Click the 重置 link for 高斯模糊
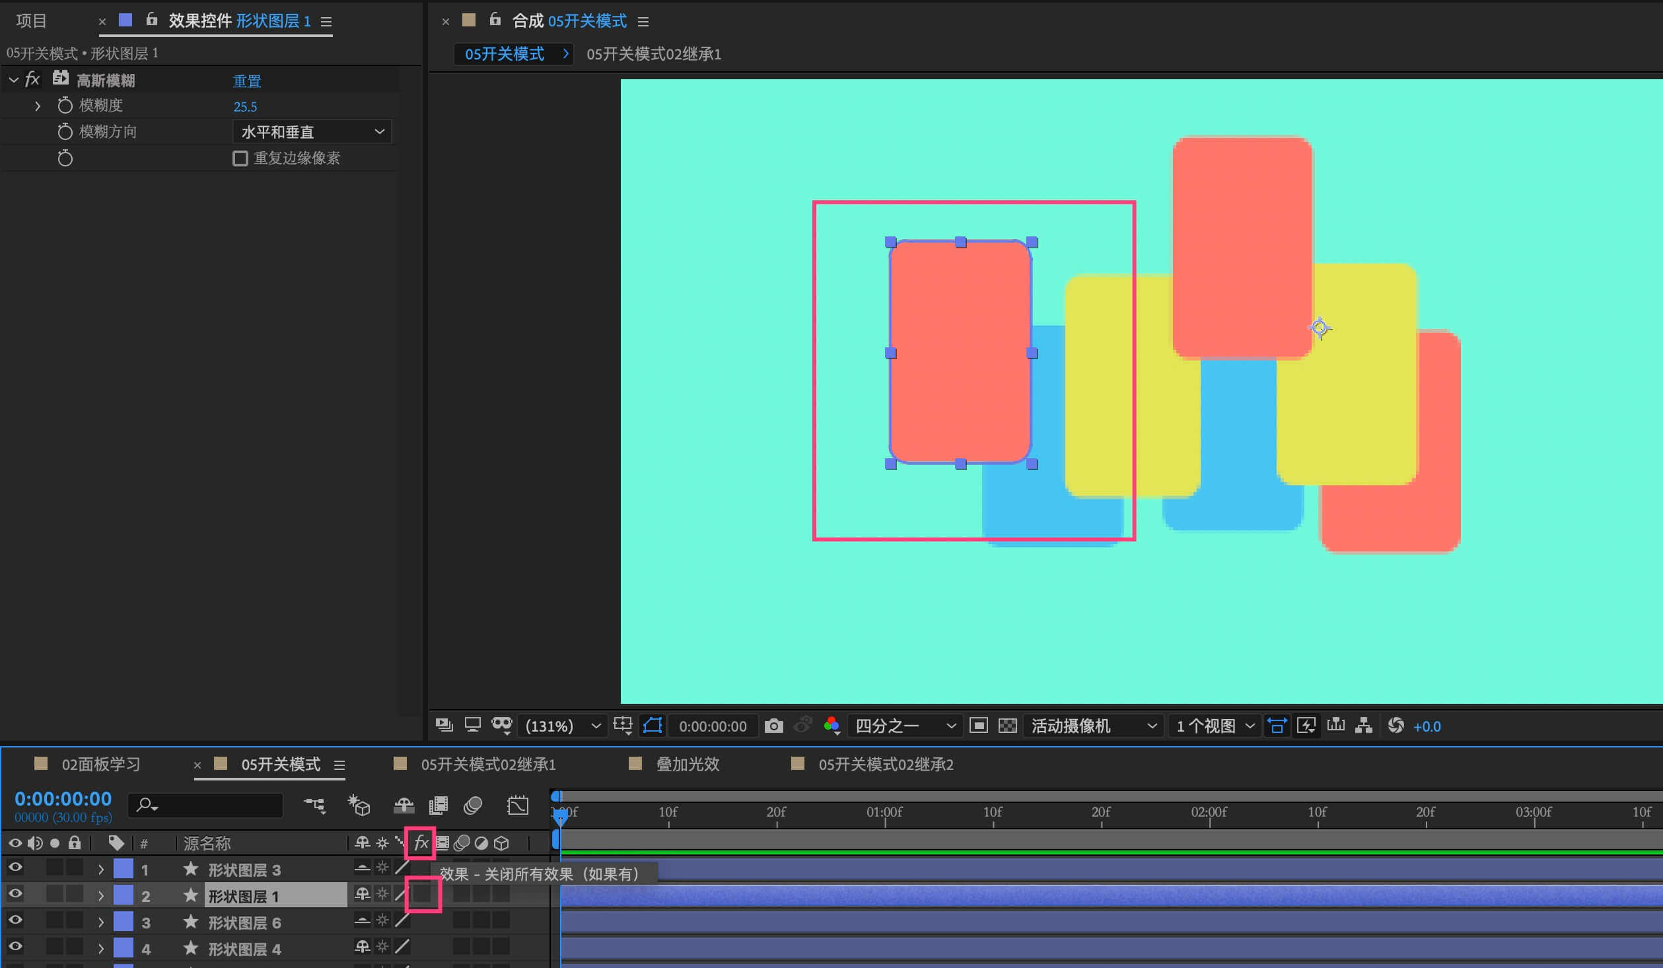This screenshot has height=968, width=1663. tap(247, 81)
